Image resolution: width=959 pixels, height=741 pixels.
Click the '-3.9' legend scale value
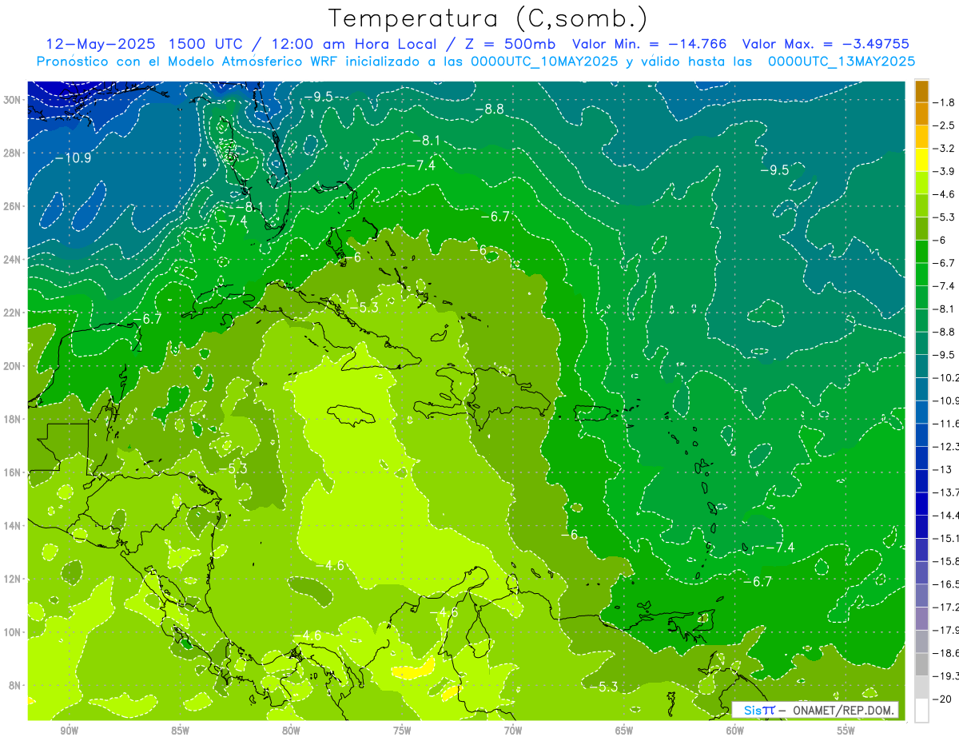(x=944, y=171)
